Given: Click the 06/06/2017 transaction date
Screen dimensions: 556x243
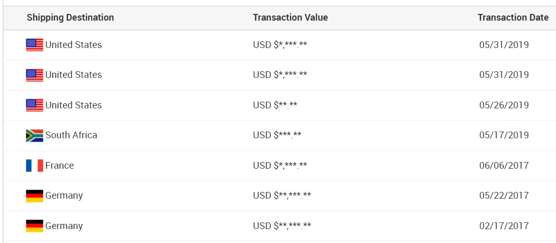Looking at the screenshot, I should coord(504,166).
